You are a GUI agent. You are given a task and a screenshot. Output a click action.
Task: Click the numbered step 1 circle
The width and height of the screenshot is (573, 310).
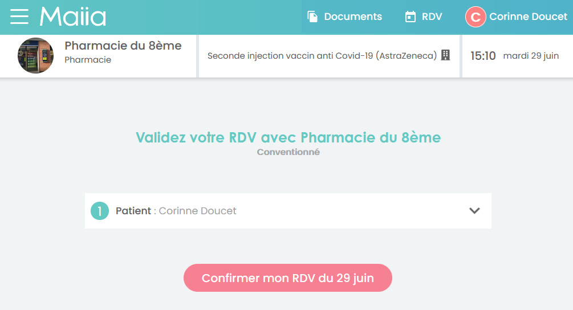click(100, 211)
